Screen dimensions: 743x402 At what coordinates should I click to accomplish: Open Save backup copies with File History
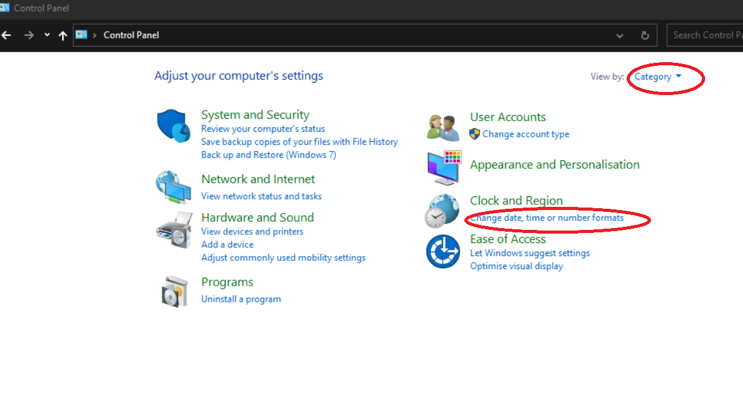[300, 142]
